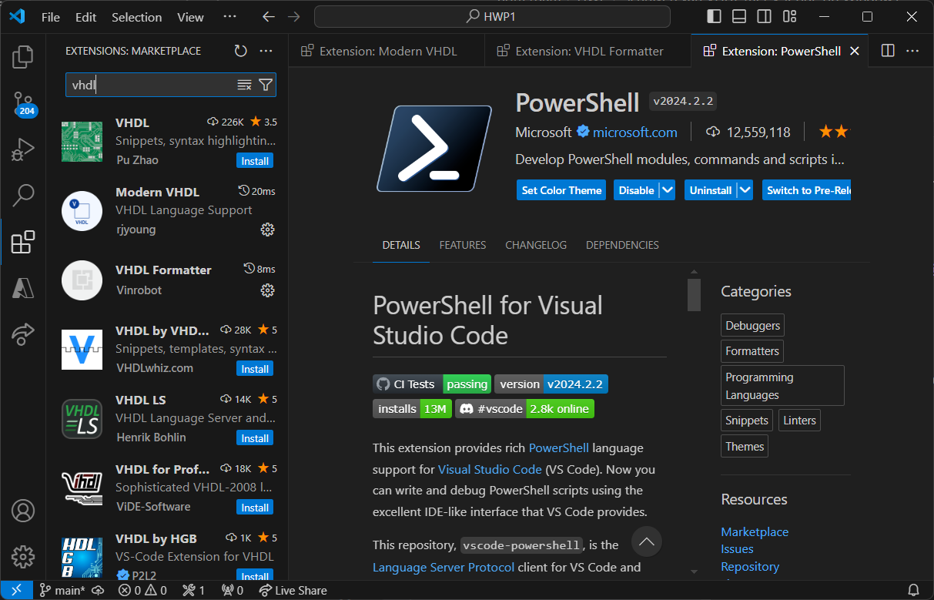The image size is (934, 600).
Task: Expand the Disable button dropdown arrow
Action: coord(668,190)
